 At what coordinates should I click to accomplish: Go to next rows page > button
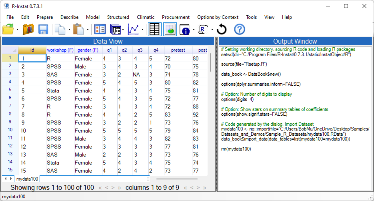coord(113,188)
